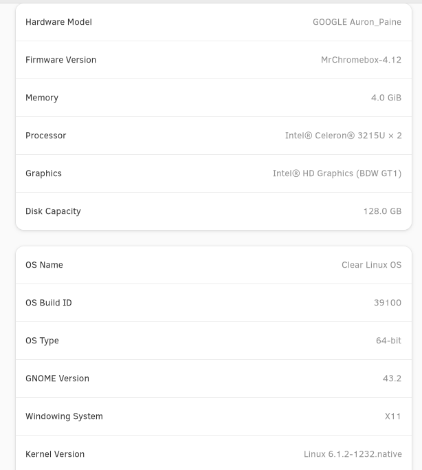Select the Firmware Version row

click(214, 60)
